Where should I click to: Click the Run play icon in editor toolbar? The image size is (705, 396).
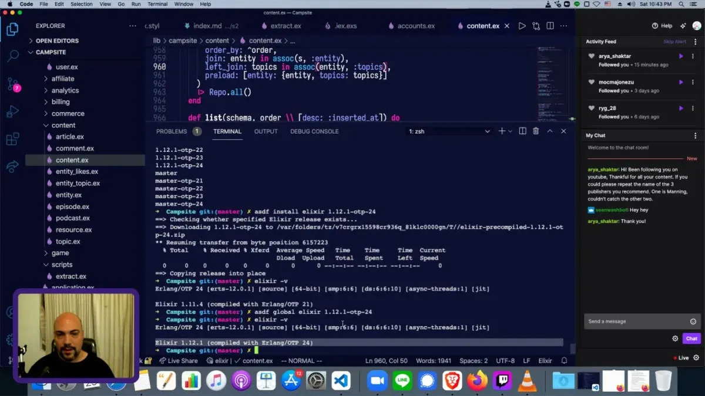[522, 26]
